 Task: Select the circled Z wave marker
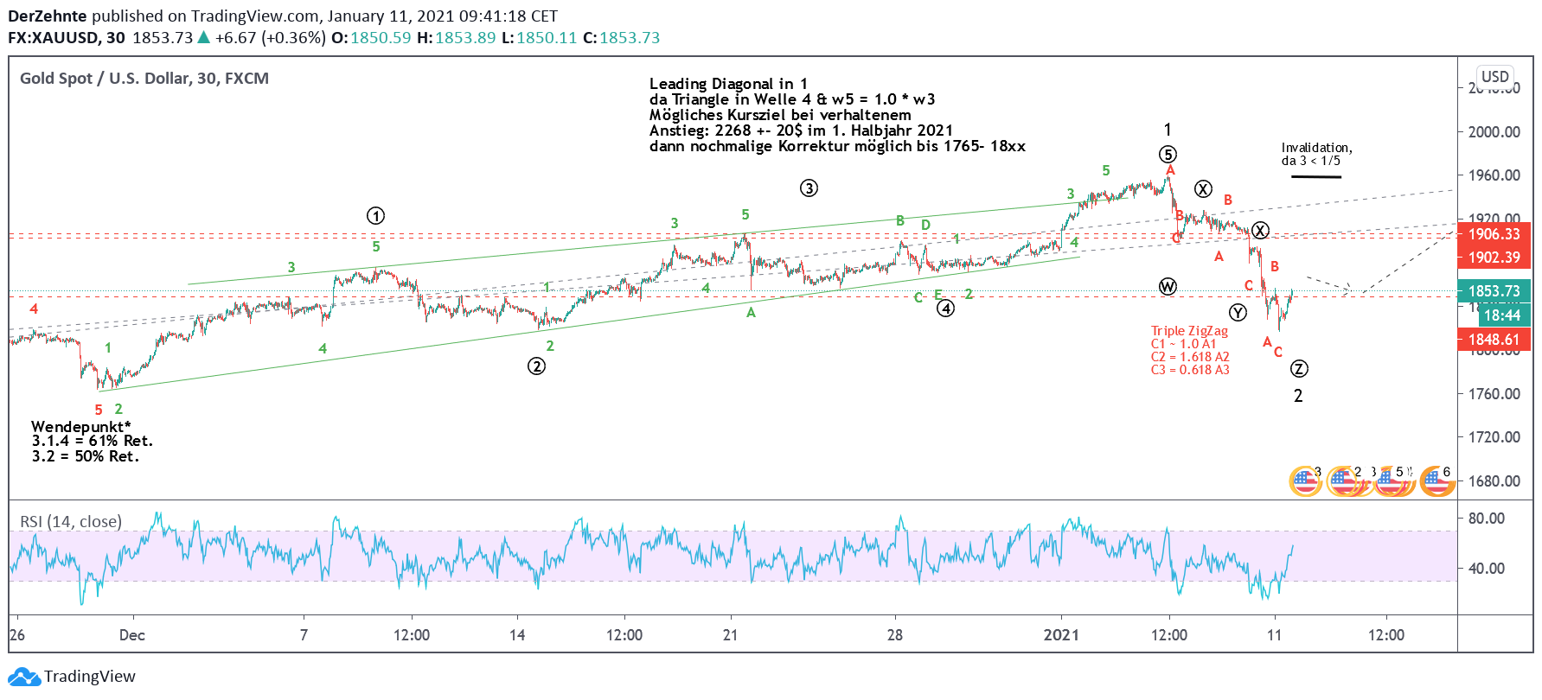coord(1299,369)
